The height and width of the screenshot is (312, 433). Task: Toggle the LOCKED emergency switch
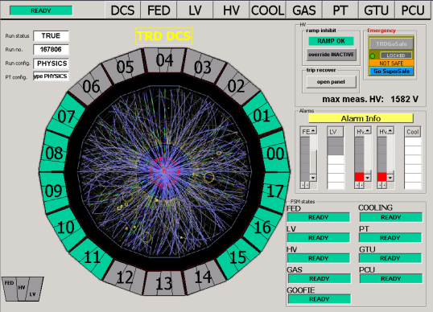[x=396, y=55]
